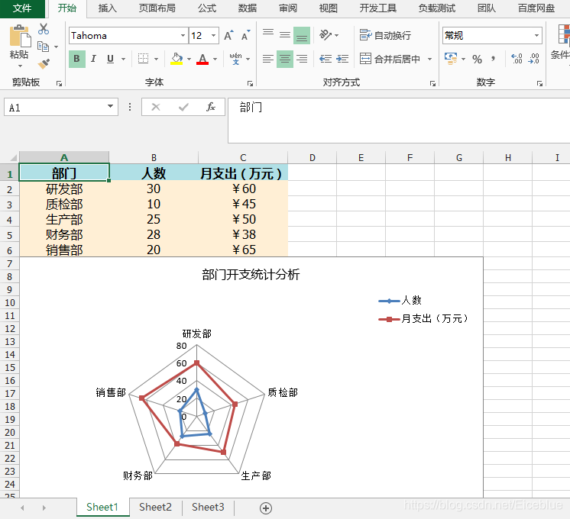Align text left
This screenshot has height=519, width=570.
click(x=268, y=59)
